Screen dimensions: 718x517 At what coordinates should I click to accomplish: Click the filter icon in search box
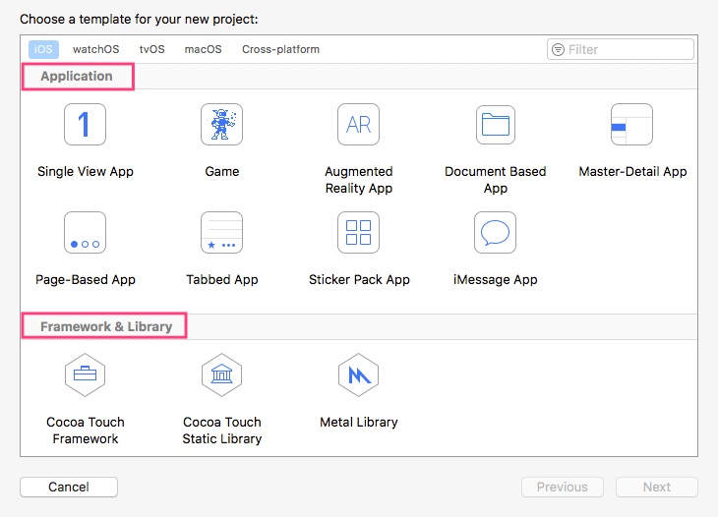point(558,49)
